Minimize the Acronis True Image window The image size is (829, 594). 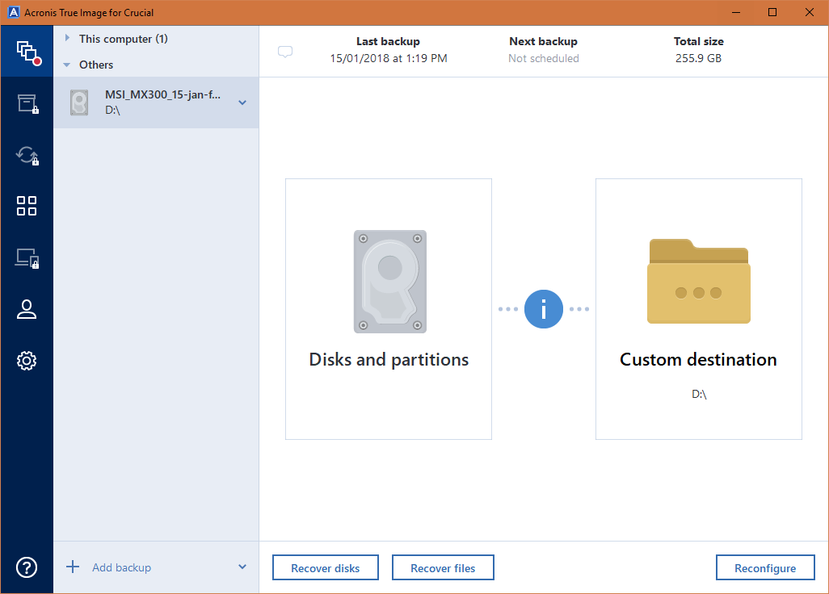click(x=736, y=12)
